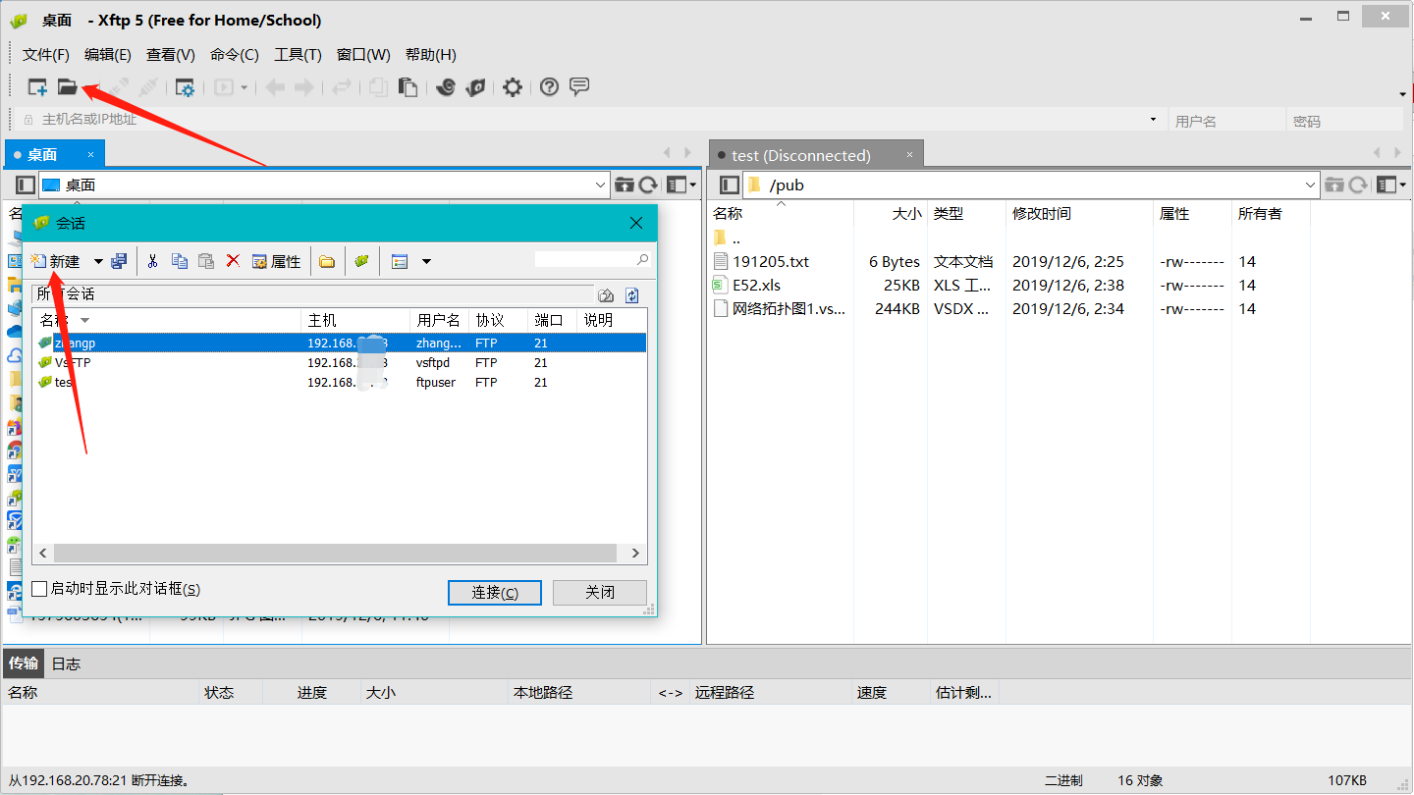Expand the 新建 dropdown arrow
Screen dimensions: 1414x795
coord(98,261)
